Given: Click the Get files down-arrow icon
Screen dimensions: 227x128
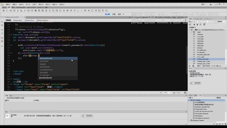Looking at the screenshot, I should [194, 25].
